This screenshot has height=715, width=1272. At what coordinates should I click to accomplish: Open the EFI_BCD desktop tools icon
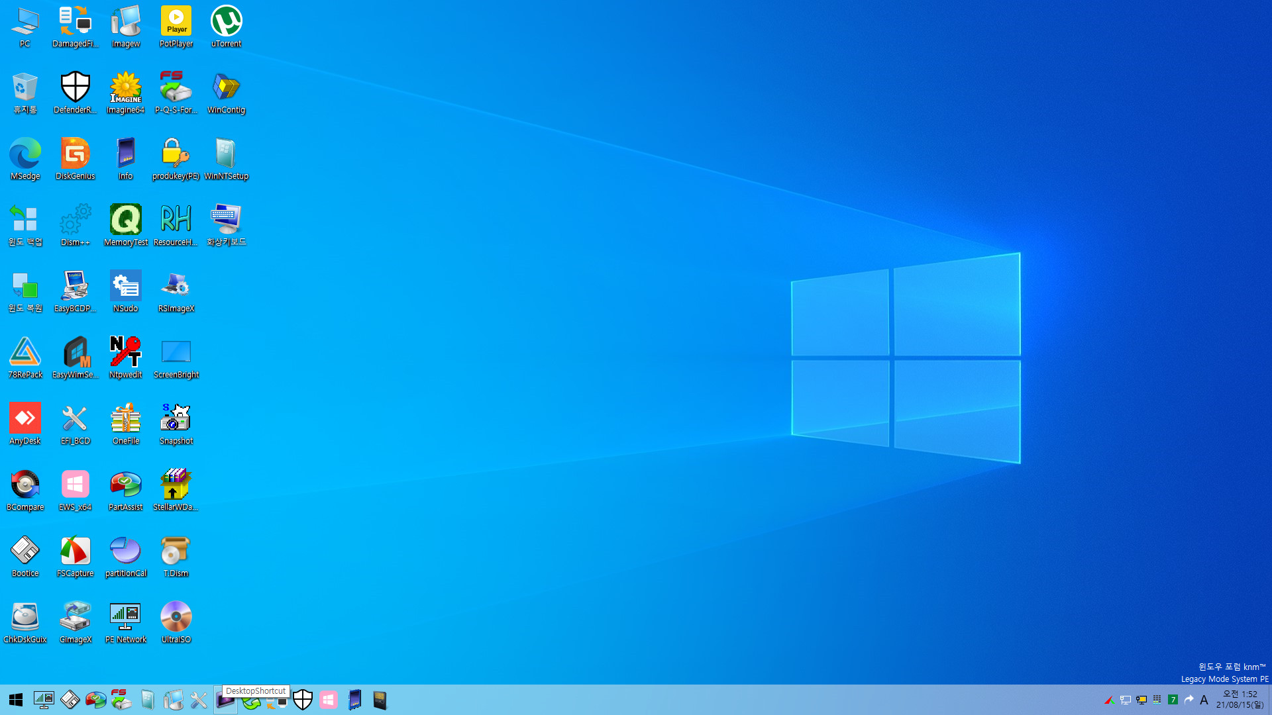(x=76, y=424)
